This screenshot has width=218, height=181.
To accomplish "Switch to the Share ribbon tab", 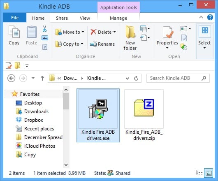I will tap(62, 18).
